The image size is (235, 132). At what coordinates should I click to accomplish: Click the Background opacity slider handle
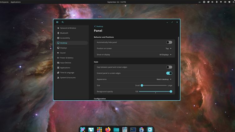coord(171,92)
